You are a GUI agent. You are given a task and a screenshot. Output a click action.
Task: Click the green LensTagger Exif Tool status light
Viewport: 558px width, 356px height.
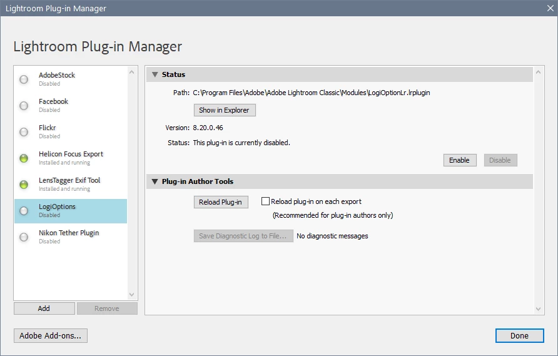point(24,185)
